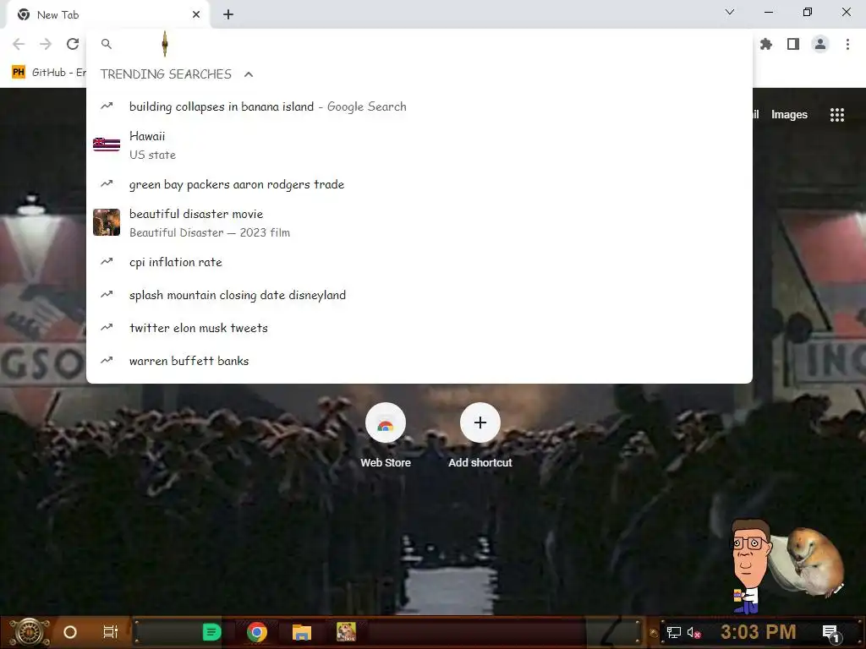This screenshot has width=866, height=649.
Task: Open the steampunk Start button
Action: [30, 632]
